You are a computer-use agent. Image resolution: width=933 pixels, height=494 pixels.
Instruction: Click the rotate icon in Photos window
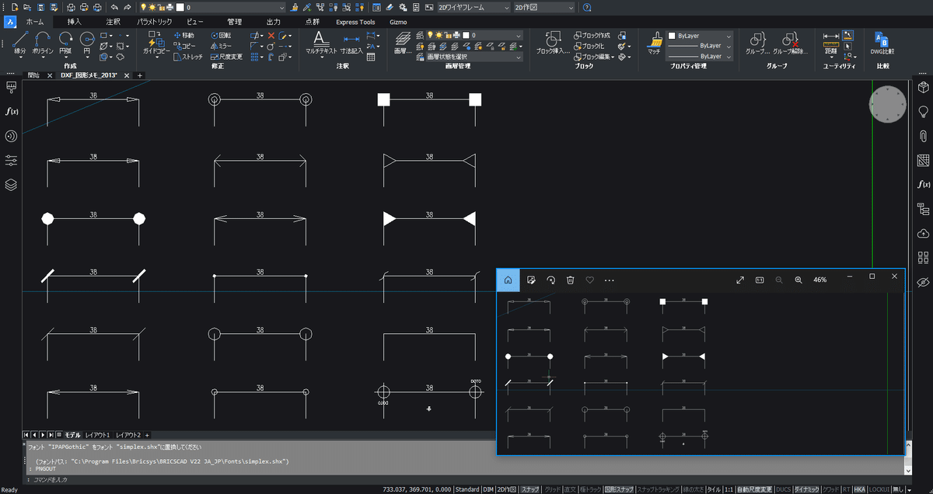[551, 280]
